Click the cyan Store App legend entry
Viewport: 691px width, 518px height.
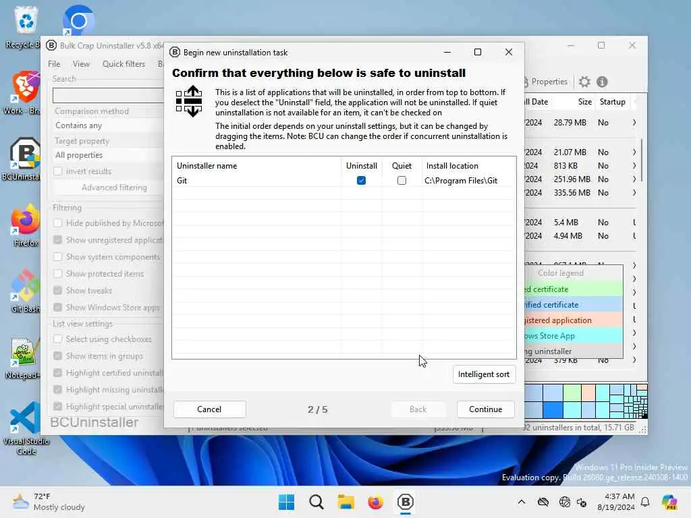574,336
